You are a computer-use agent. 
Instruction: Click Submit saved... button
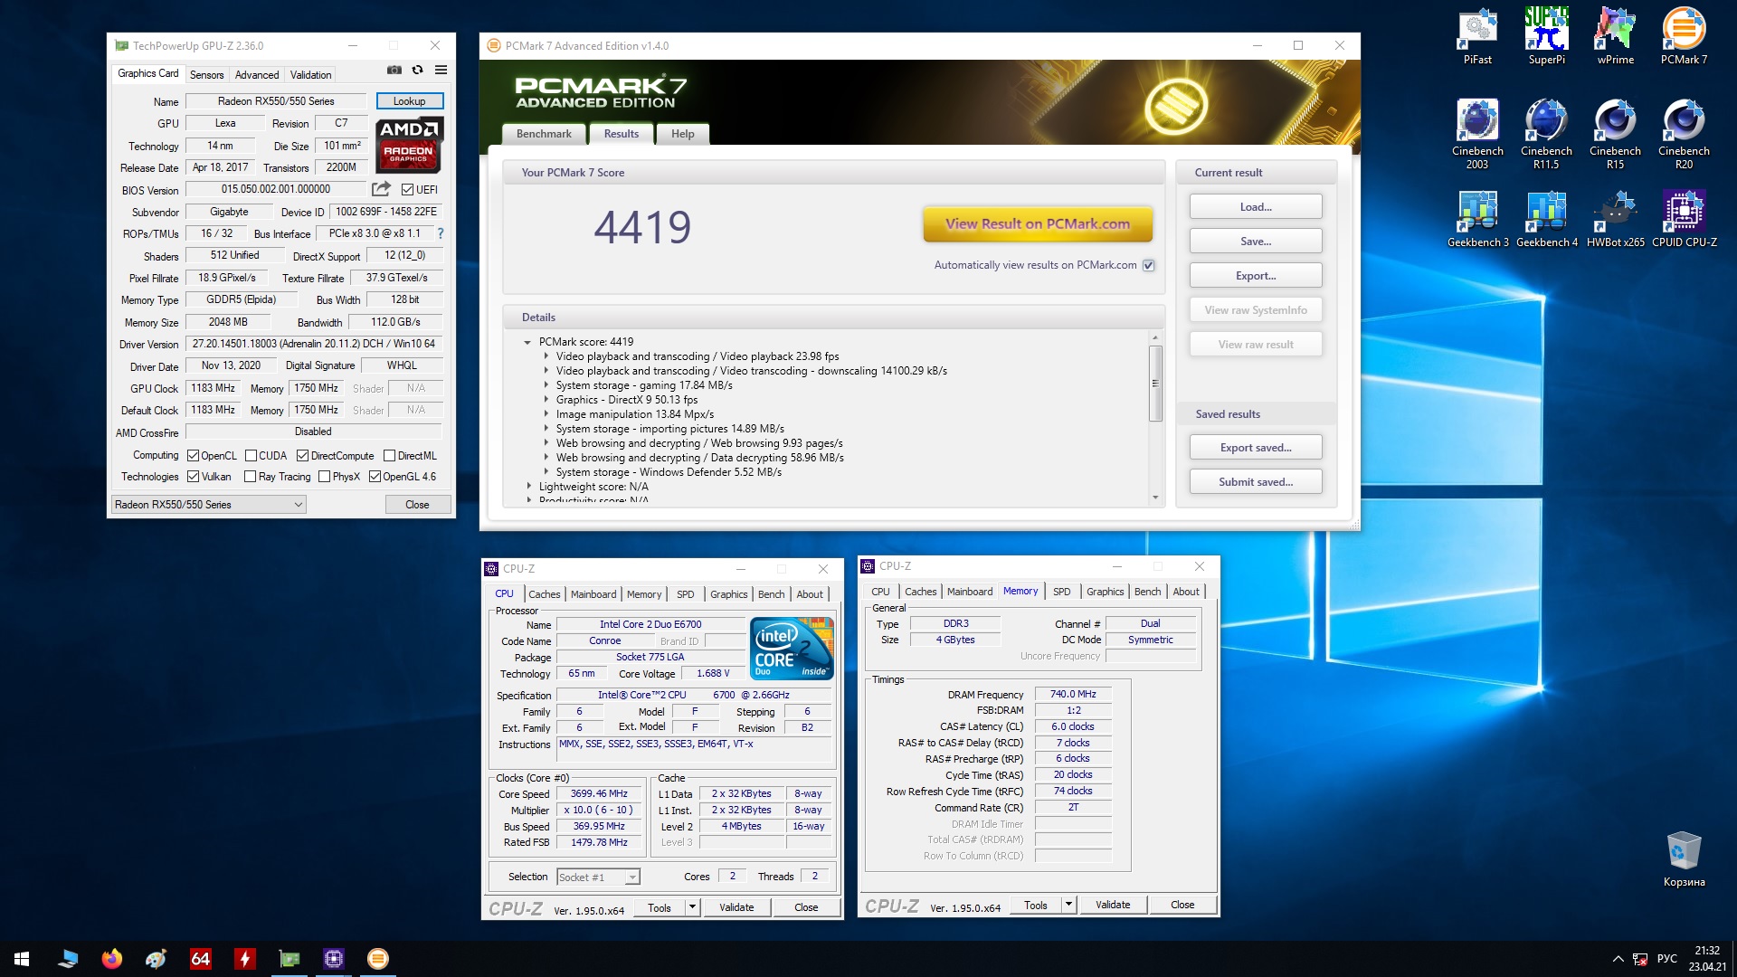(1256, 482)
